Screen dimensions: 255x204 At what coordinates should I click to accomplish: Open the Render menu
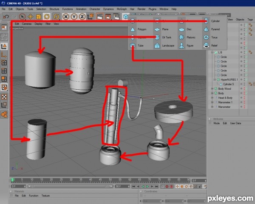[142, 9]
